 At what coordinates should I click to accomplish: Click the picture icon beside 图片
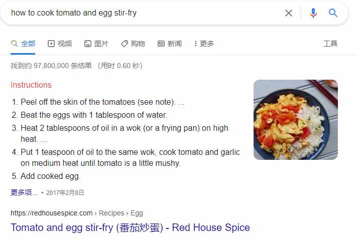pyautogui.click(x=88, y=44)
